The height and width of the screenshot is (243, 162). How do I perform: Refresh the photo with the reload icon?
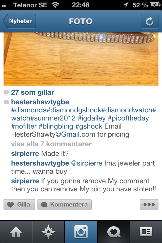coord(149,21)
